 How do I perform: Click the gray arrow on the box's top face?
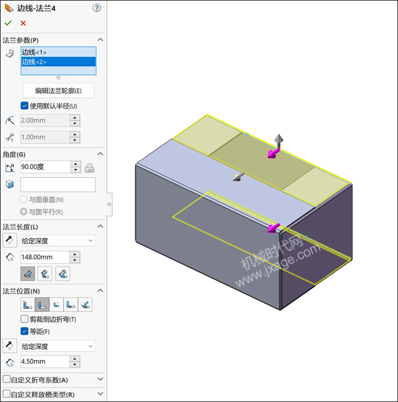[238, 177]
